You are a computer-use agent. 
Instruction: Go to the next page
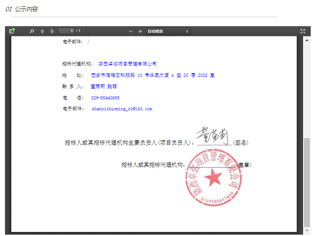click(x=52, y=31)
